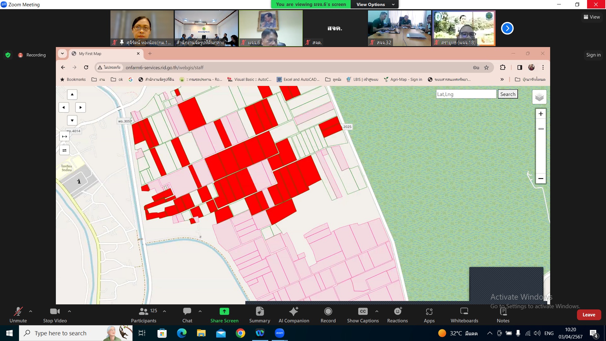This screenshot has width=606, height=341.
Task: Expand options arrow next to Chat
Action: (200, 311)
